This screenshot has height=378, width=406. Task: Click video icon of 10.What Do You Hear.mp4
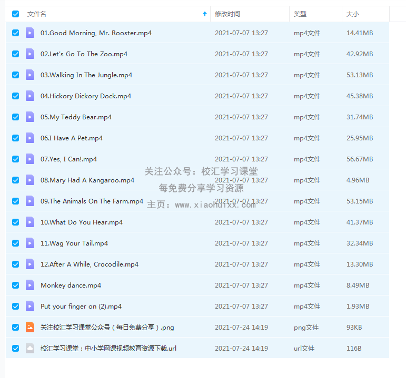click(x=30, y=222)
